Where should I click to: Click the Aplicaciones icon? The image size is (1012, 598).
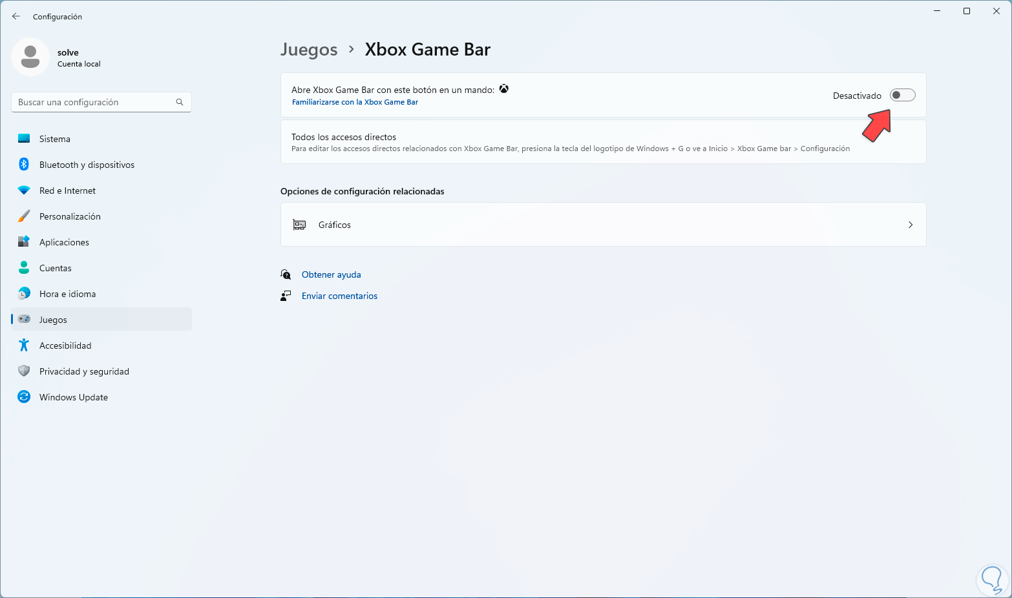pos(24,242)
